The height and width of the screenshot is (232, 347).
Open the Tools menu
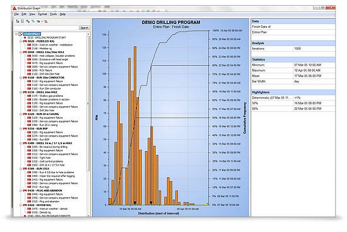tap(54, 14)
